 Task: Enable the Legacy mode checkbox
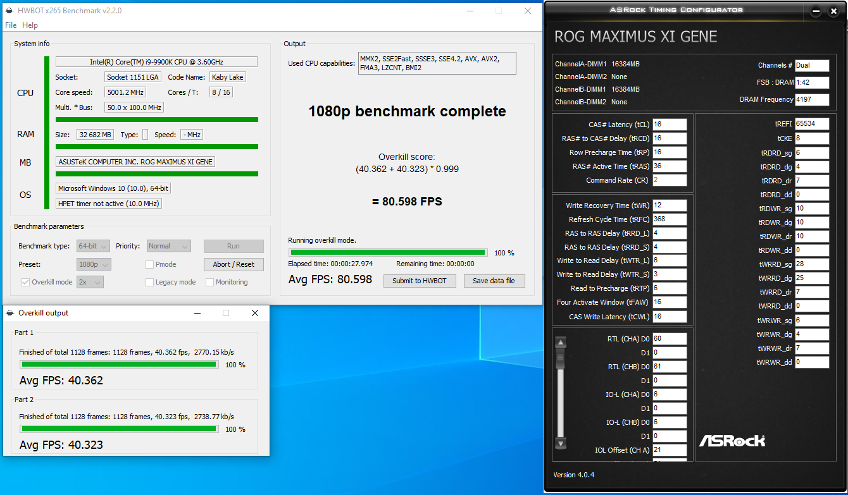[150, 282]
